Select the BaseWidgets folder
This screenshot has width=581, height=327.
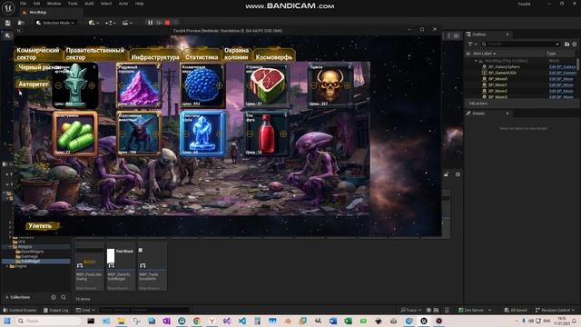coord(30,252)
